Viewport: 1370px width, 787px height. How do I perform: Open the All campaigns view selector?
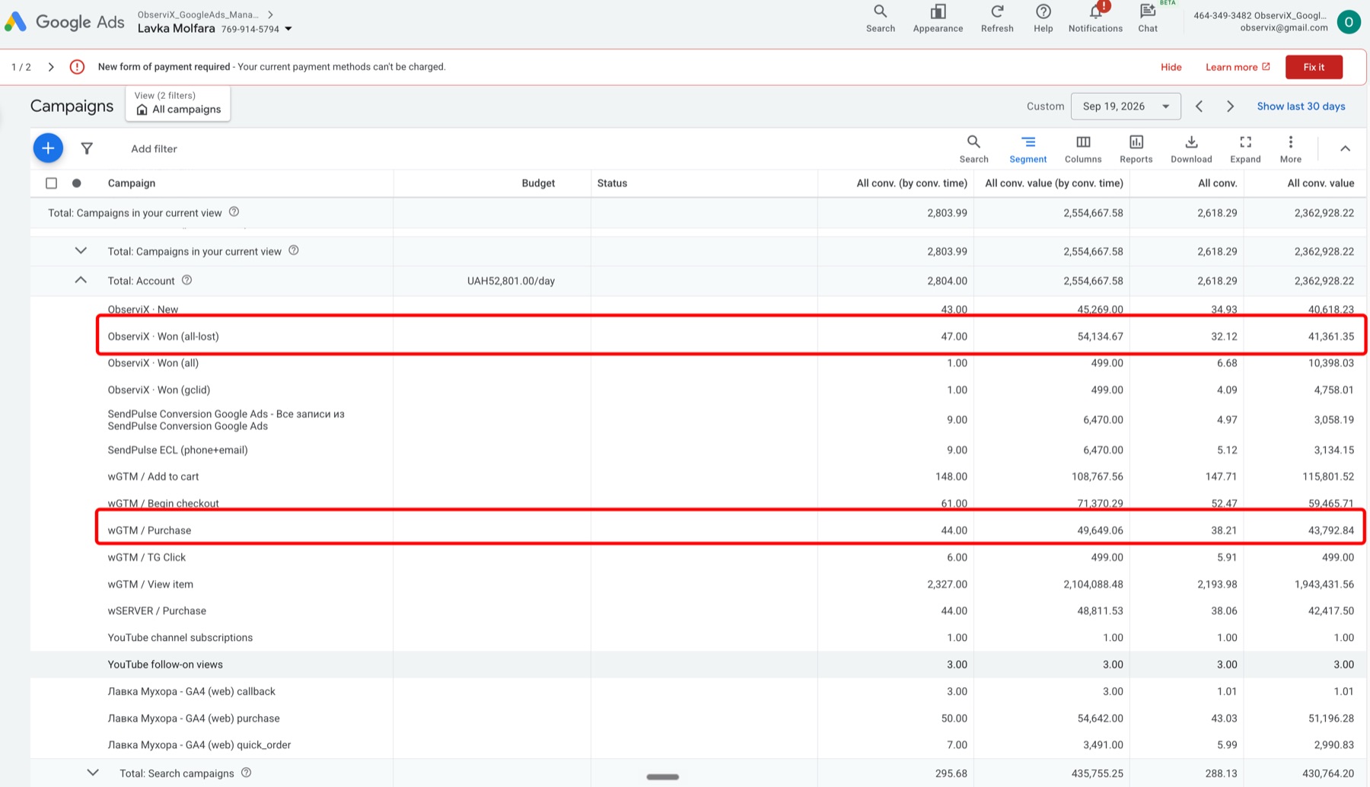pos(178,103)
